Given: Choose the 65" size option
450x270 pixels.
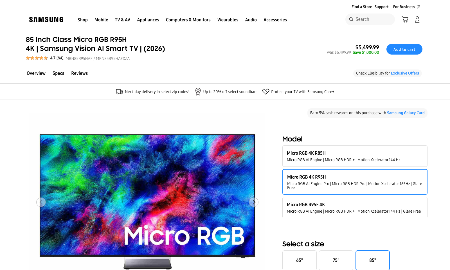Looking at the screenshot, I should tap(300, 260).
